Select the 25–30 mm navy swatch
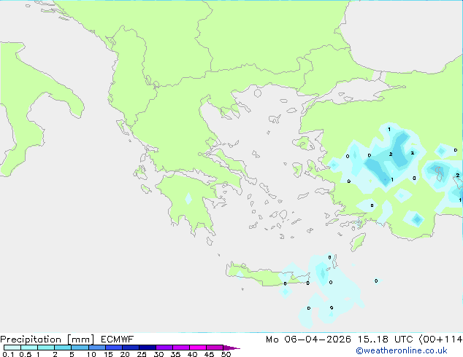 tap(148, 348)
